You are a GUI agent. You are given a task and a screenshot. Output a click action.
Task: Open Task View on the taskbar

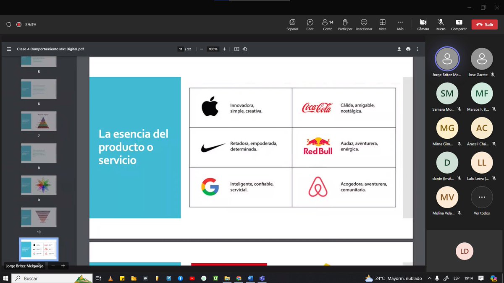(98, 278)
